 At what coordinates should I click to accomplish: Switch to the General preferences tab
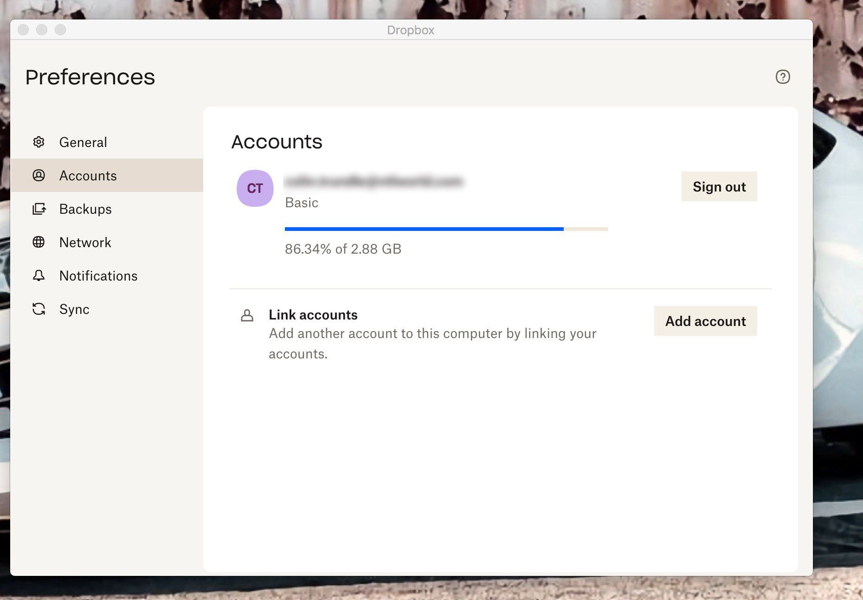pos(83,142)
